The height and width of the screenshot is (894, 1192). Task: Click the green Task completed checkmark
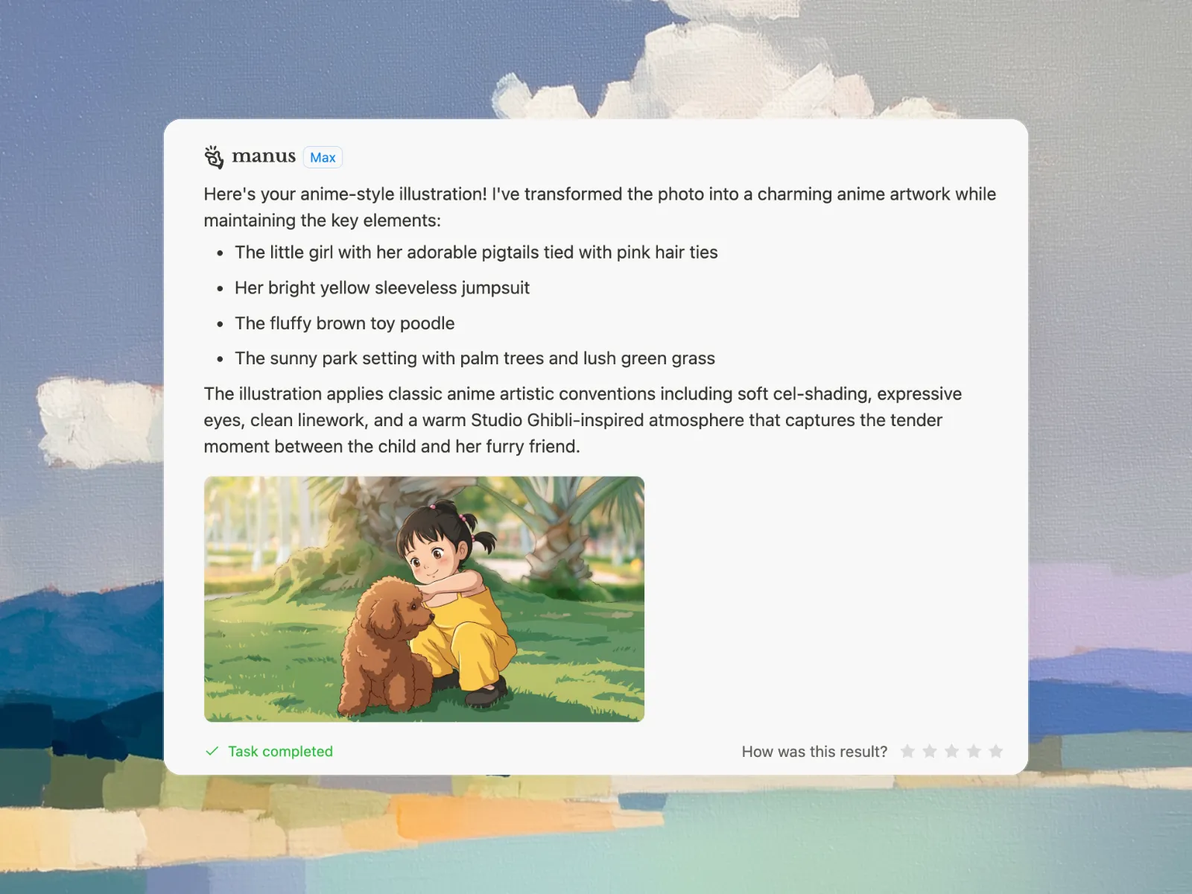click(212, 751)
